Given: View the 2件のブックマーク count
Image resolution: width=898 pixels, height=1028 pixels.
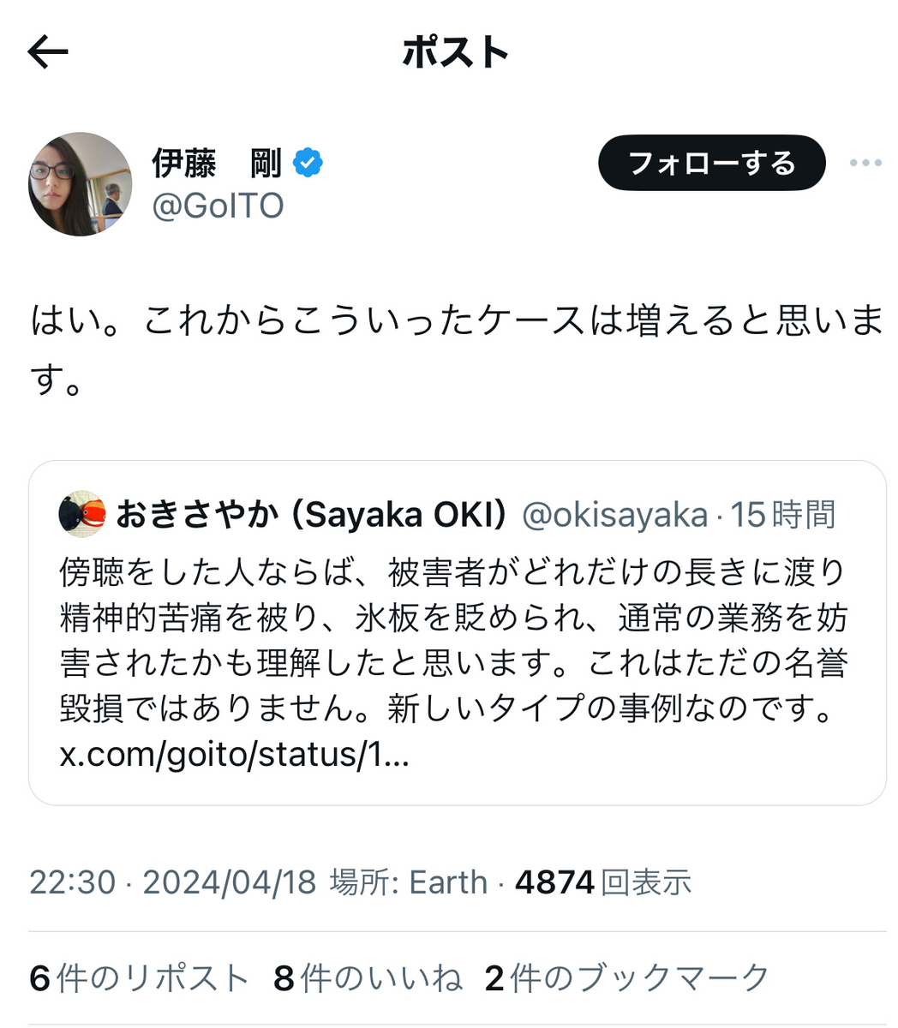Looking at the screenshot, I should (x=627, y=977).
